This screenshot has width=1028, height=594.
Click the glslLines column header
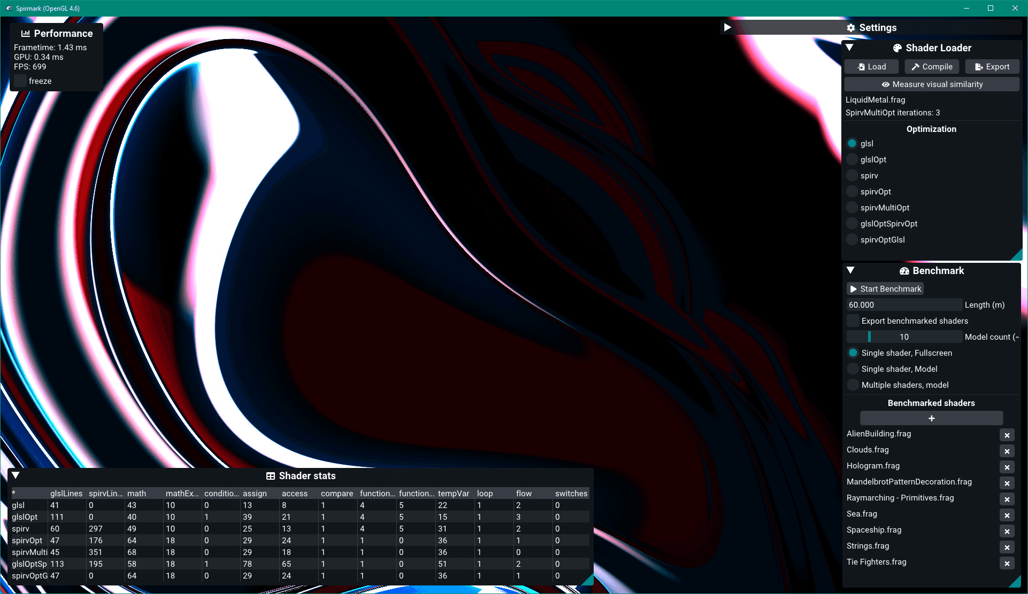[66, 494]
